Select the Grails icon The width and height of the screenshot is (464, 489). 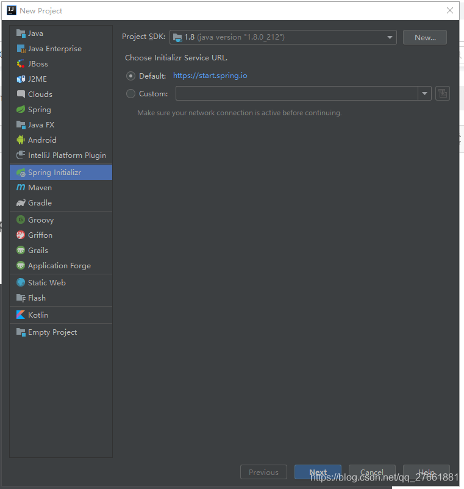[x=21, y=251]
